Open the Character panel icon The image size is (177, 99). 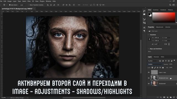pyautogui.click(x=144, y=28)
